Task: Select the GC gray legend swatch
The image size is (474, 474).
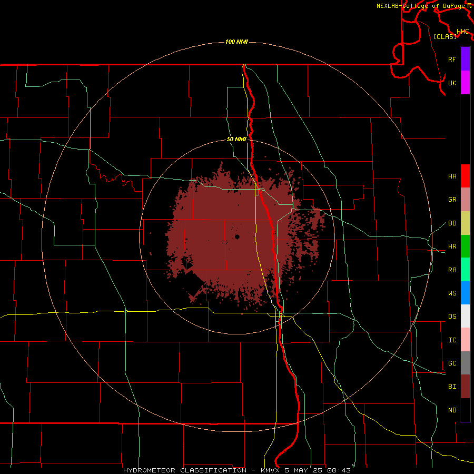Action: (x=465, y=363)
